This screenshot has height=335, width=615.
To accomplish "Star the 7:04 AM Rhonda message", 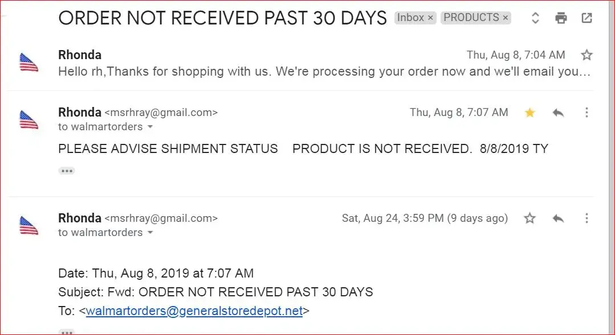I will click(587, 55).
